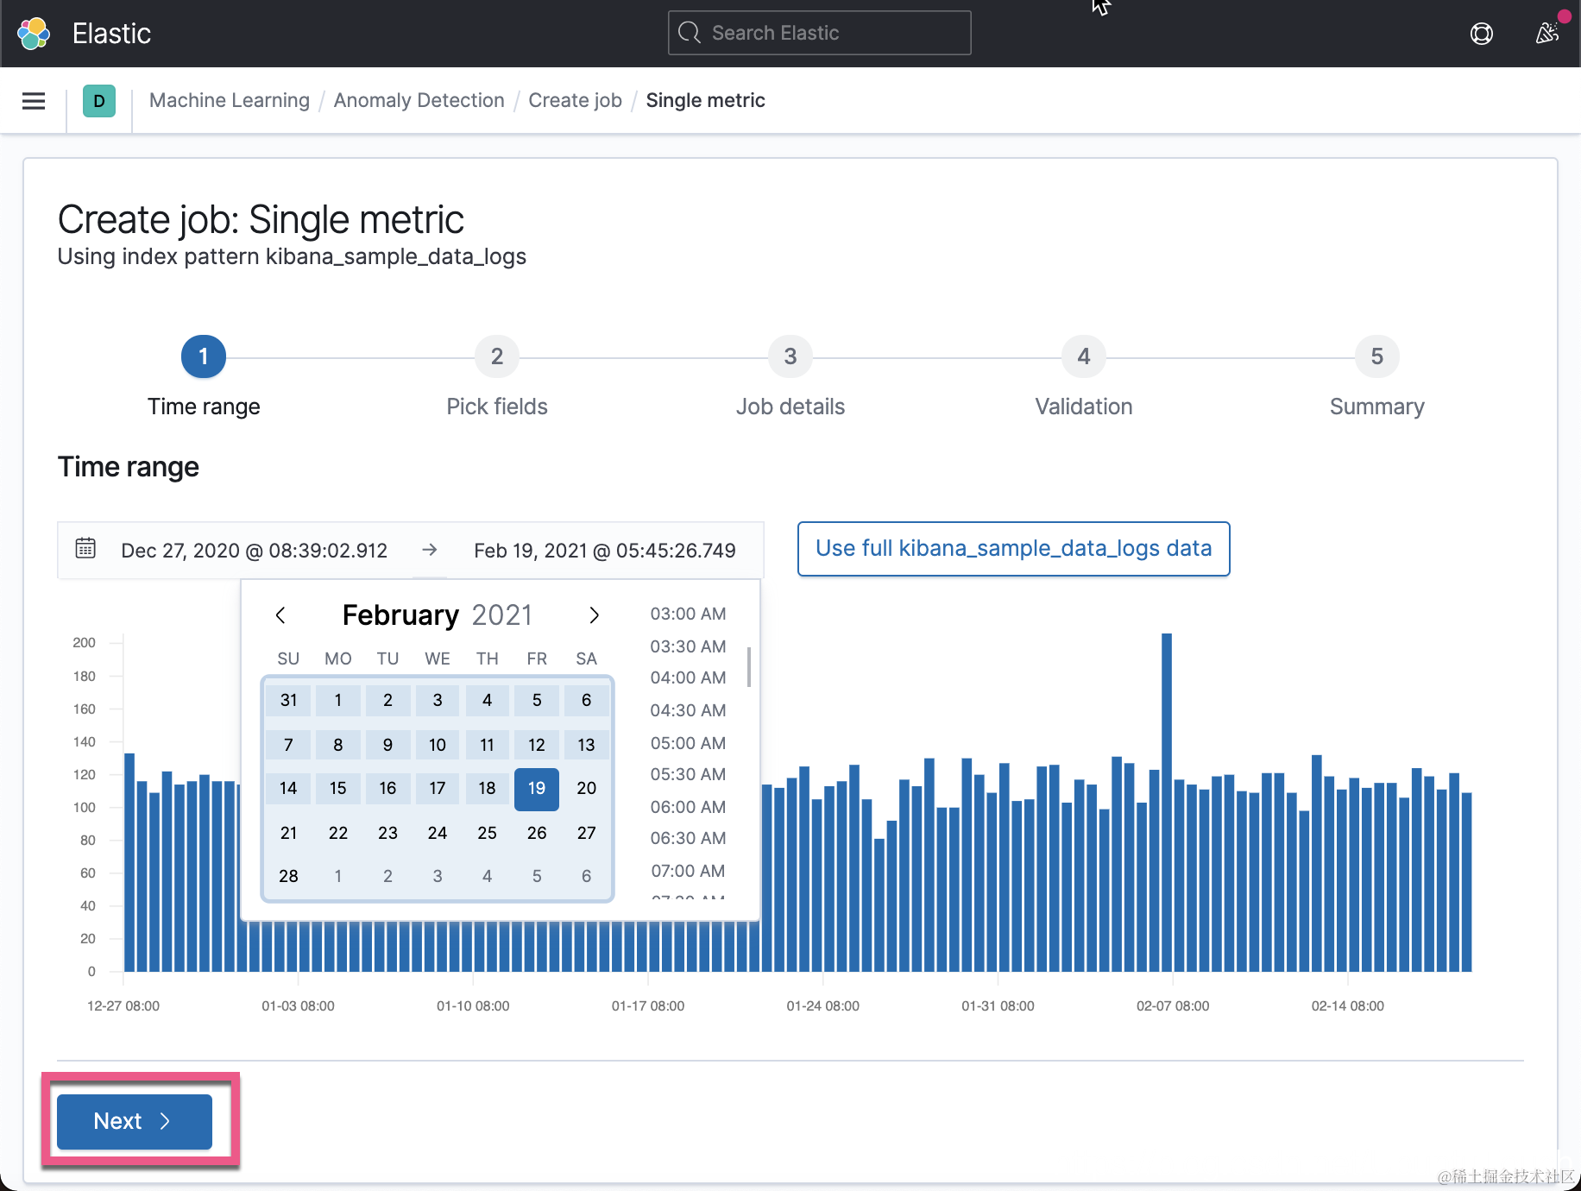This screenshot has height=1191, width=1581.
Task: Choose 04:30 AM time option
Action: pos(688,710)
